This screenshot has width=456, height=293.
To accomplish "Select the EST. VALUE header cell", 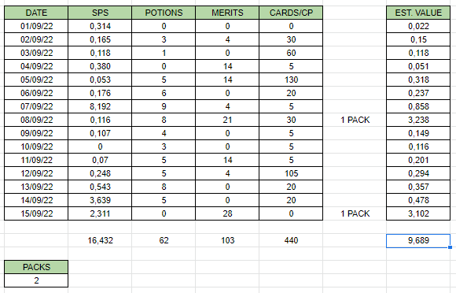I will (x=418, y=13).
